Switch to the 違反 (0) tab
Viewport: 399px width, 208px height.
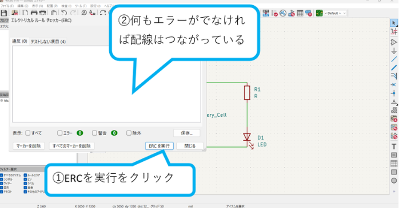(19, 41)
